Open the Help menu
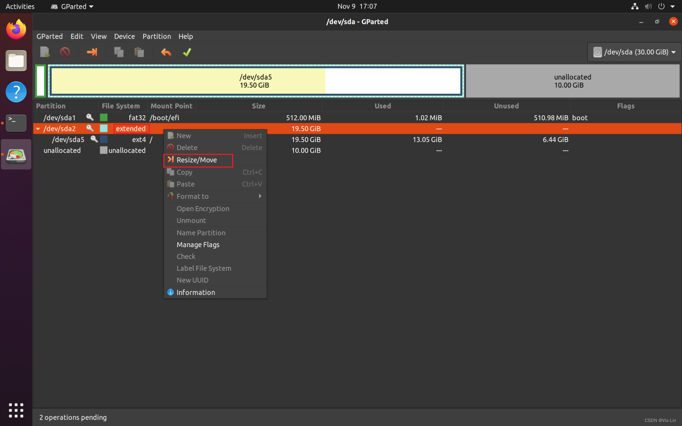 click(x=186, y=36)
